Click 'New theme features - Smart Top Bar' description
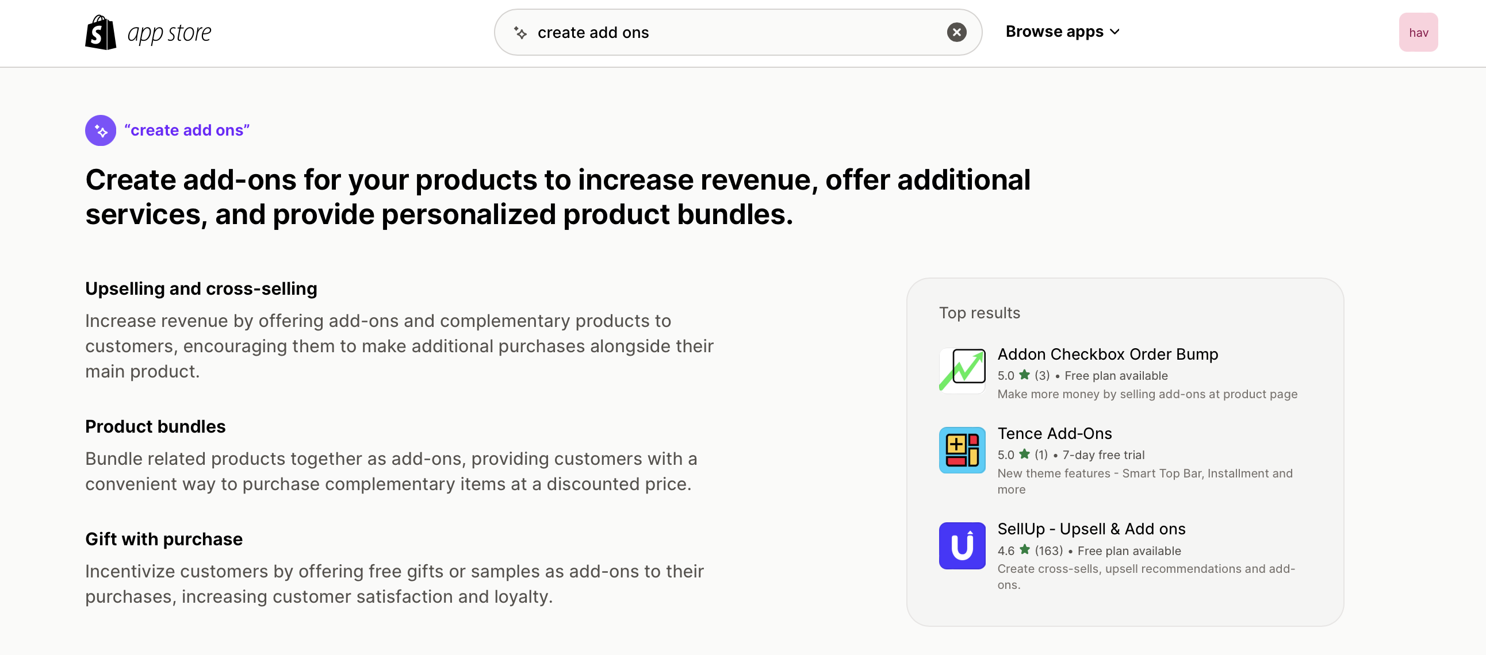1486x655 pixels. (x=1145, y=481)
